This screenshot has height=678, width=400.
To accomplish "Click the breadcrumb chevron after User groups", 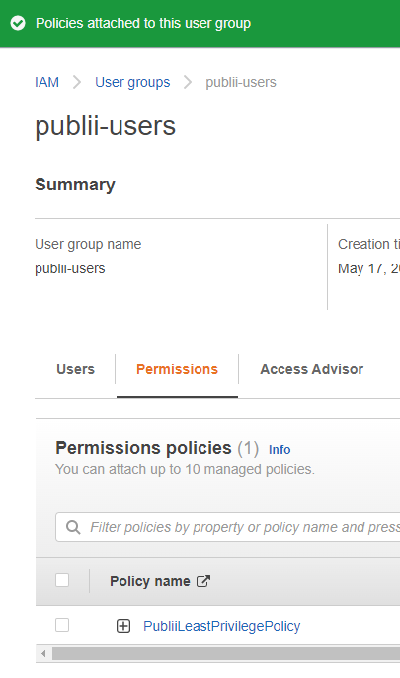I will click(x=188, y=82).
